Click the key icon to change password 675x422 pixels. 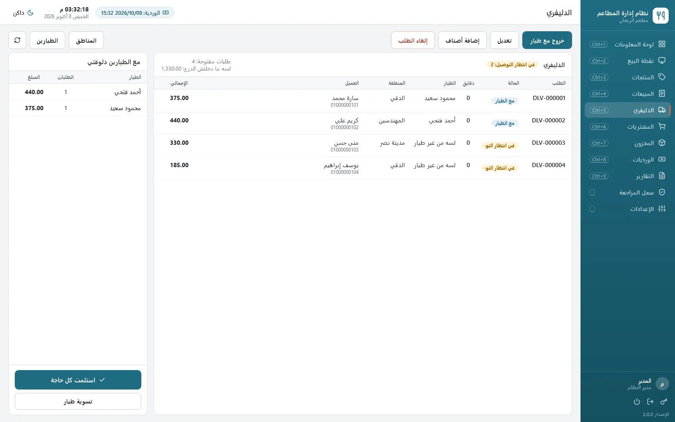pyautogui.click(x=664, y=402)
